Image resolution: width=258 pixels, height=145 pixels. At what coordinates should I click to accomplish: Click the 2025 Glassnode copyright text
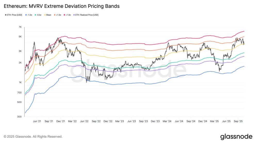[33, 137]
